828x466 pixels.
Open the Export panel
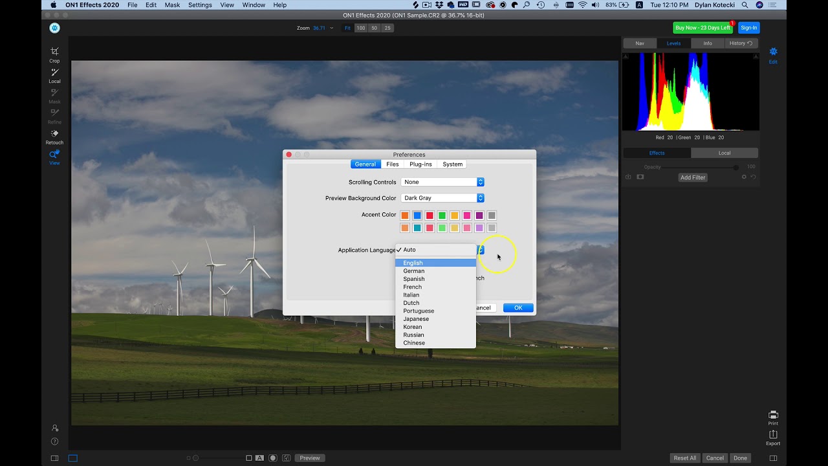click(773, 436)
